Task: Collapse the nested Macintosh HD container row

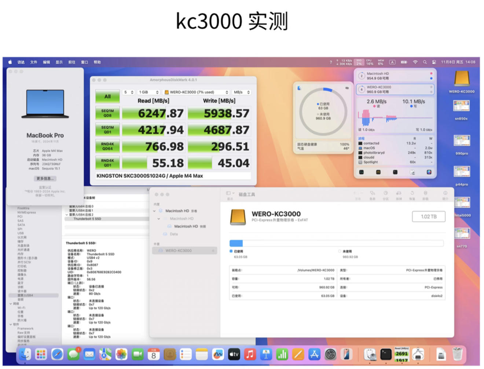Action: coord(159,219)
